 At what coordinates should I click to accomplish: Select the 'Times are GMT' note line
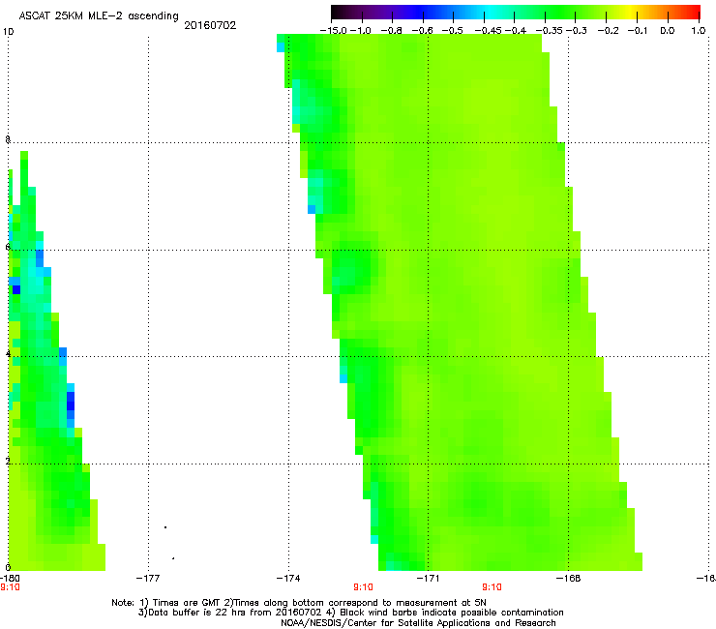(299, 603)
